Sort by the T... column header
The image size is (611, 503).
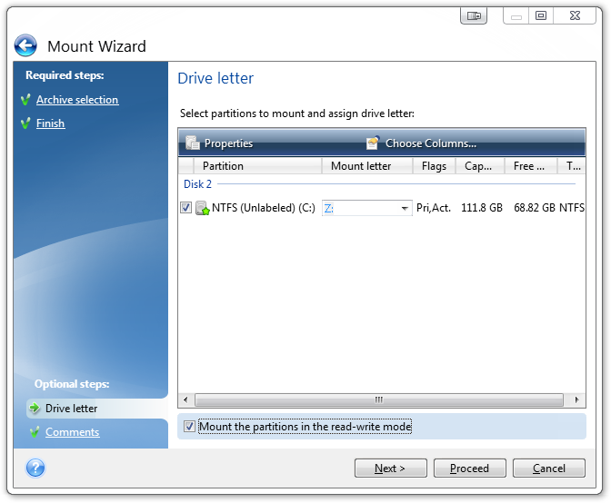(571, 166)
